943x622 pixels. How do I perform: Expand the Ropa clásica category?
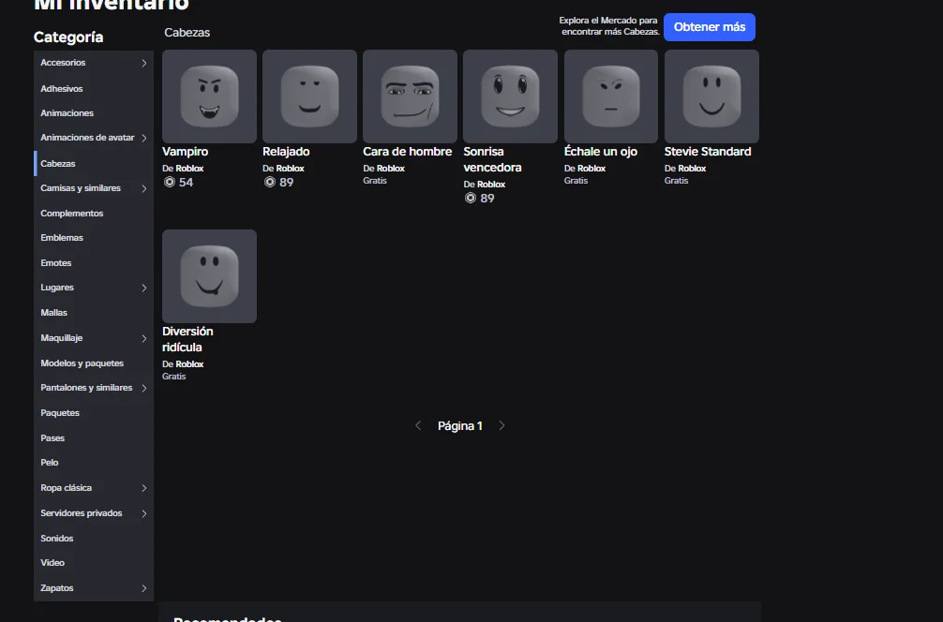pyautogui.click(x=143, y=488)
